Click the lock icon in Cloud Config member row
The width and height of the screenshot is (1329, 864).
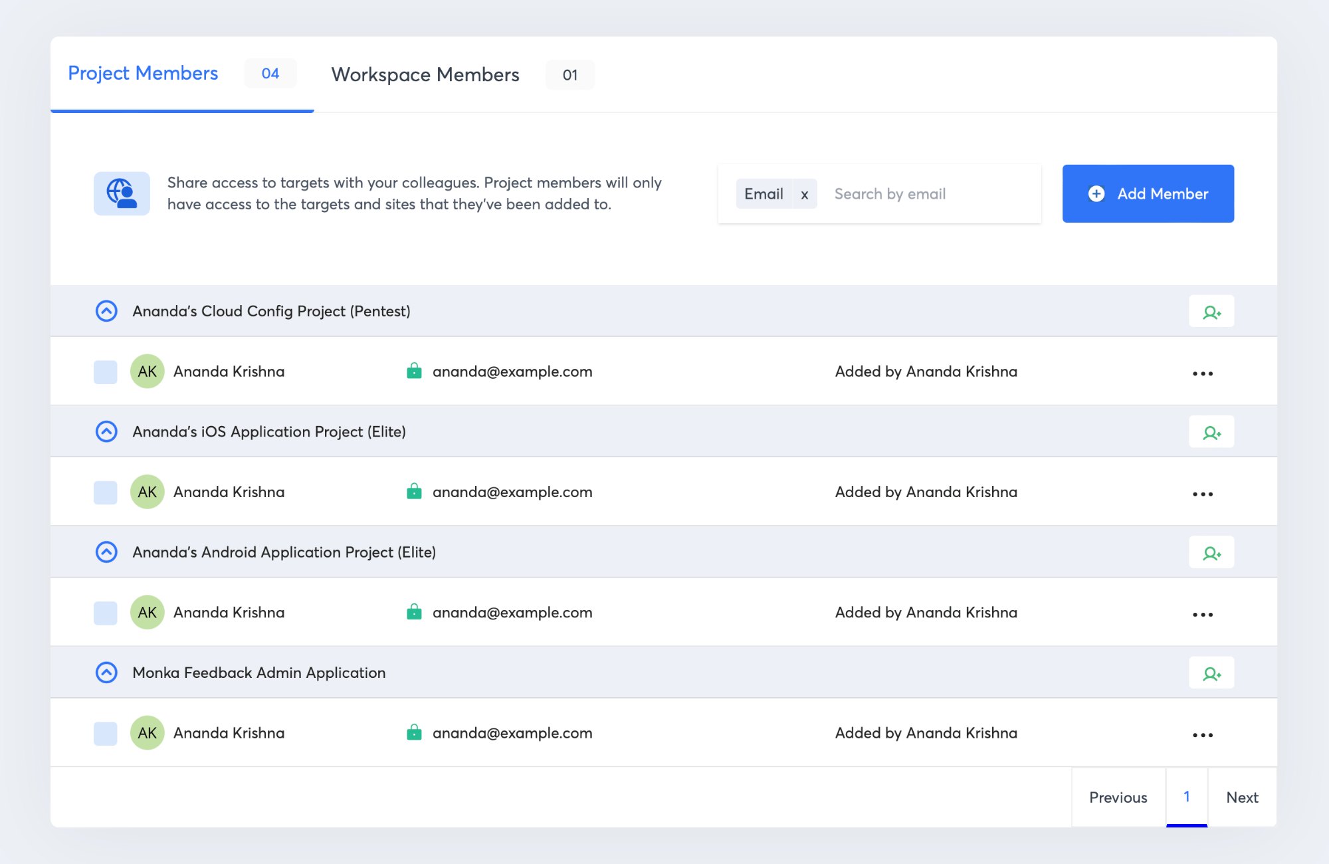[x=414, y=371]
